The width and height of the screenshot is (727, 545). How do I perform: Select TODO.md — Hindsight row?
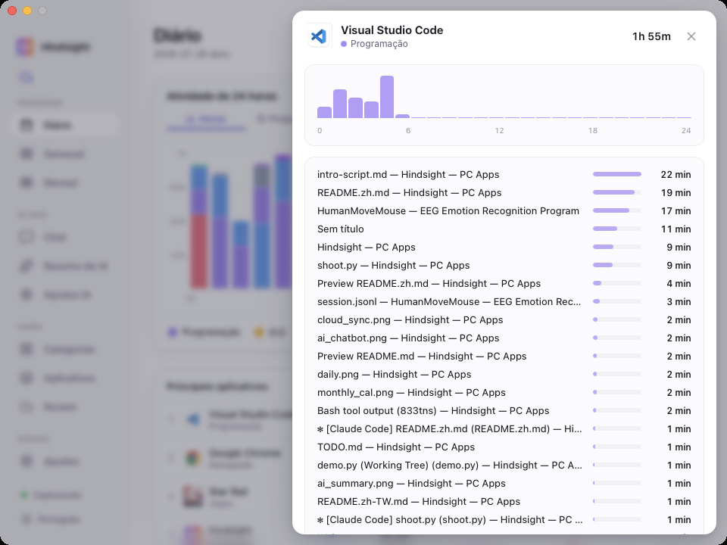504,447
